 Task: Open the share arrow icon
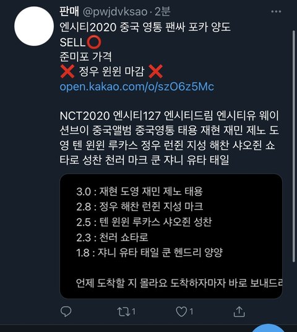click(239, 312)
